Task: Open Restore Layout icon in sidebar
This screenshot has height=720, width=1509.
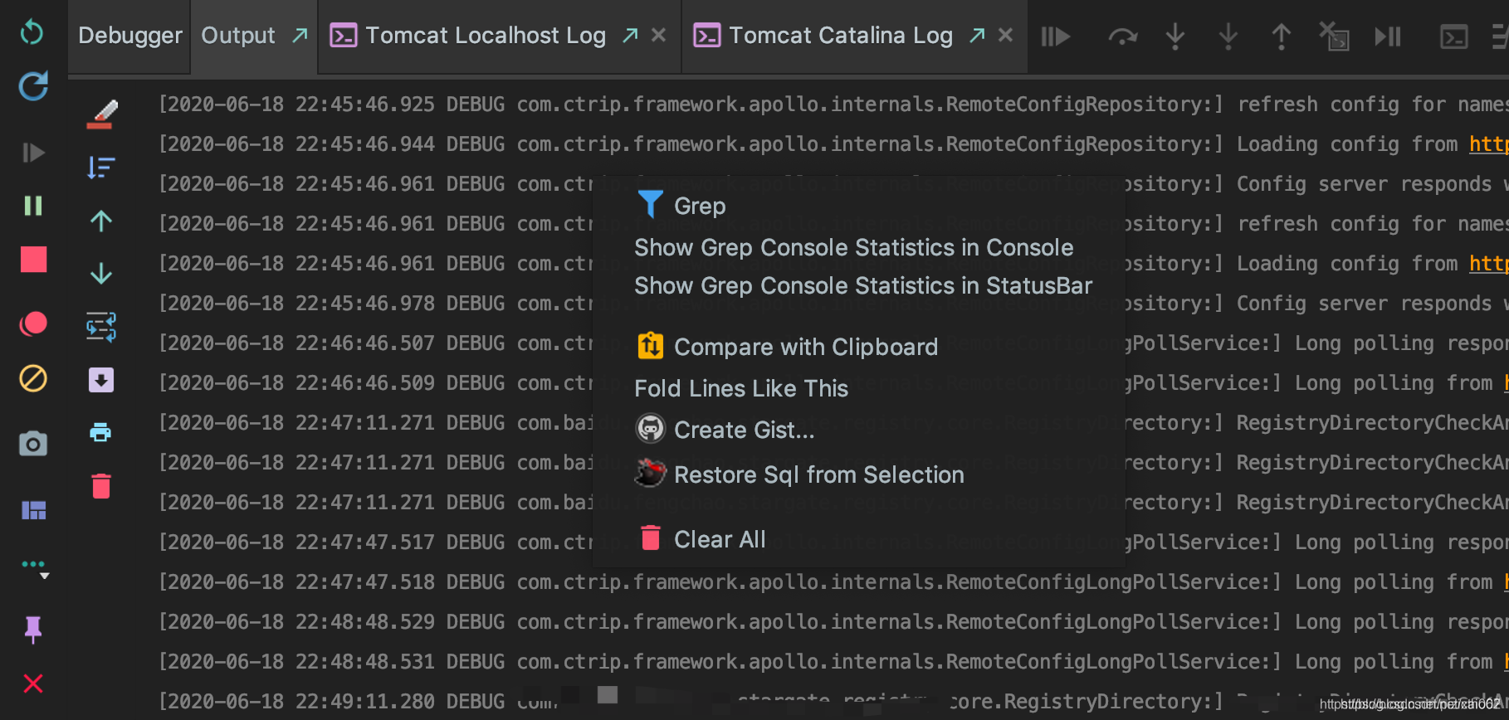Action: (33, 510)
